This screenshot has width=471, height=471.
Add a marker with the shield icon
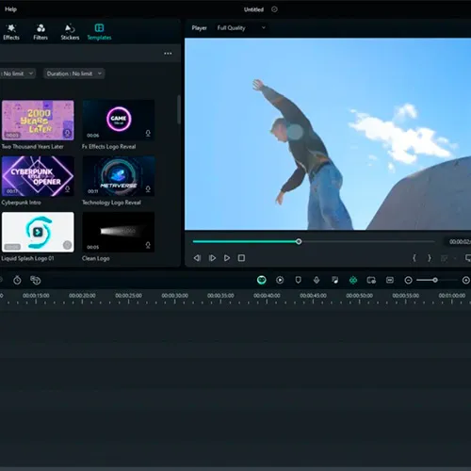coord(299,280)
